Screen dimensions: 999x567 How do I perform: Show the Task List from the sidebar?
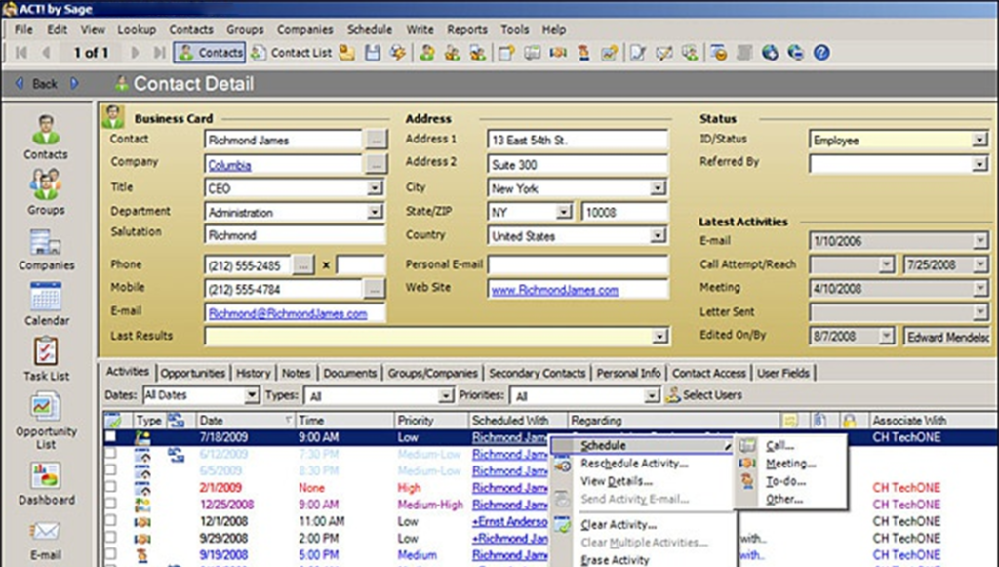tap(46, 359)
